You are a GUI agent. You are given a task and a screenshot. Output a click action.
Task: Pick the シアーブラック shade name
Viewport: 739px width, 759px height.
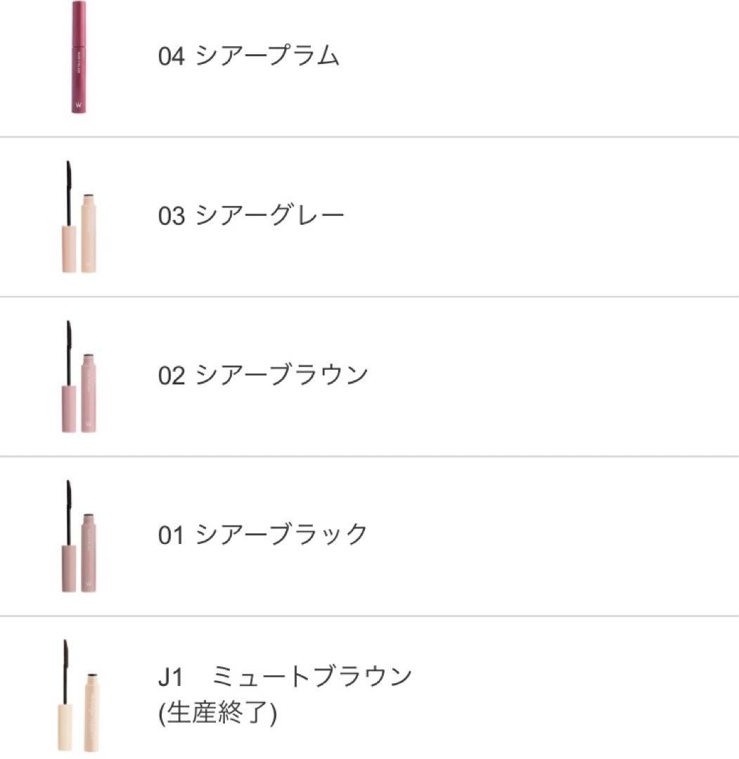tap(281, 534)
